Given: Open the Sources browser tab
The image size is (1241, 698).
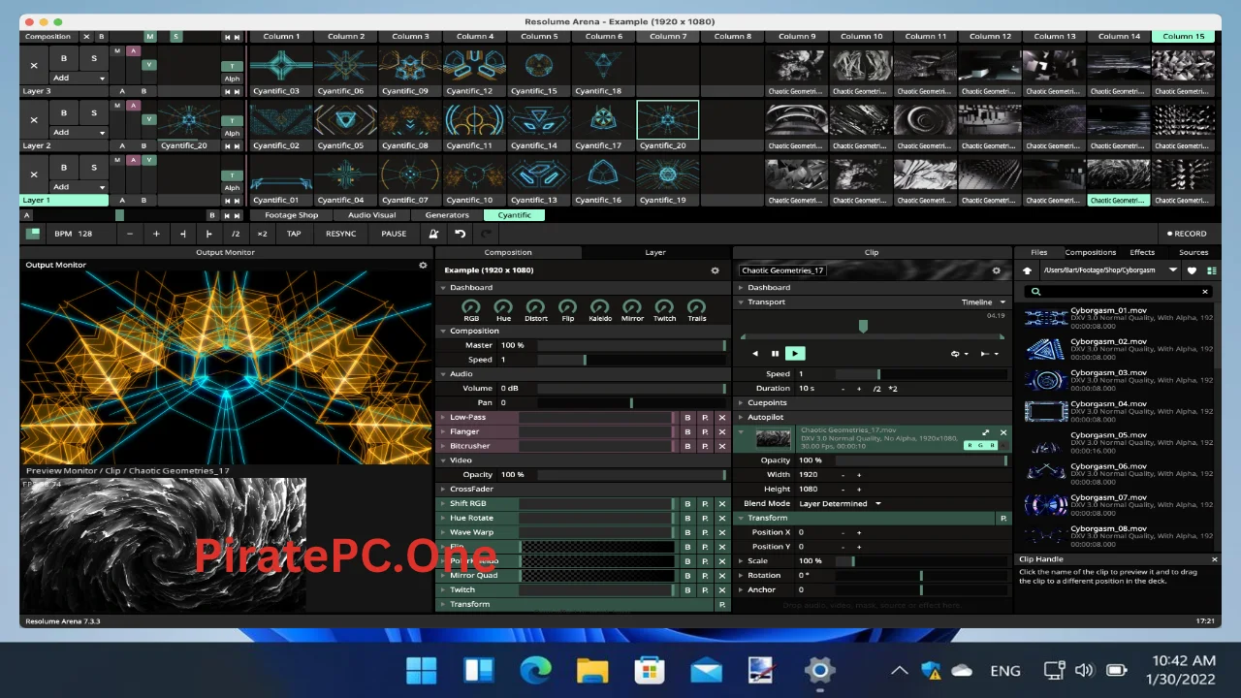Looking at the screenshot, I should (1193, 252).
